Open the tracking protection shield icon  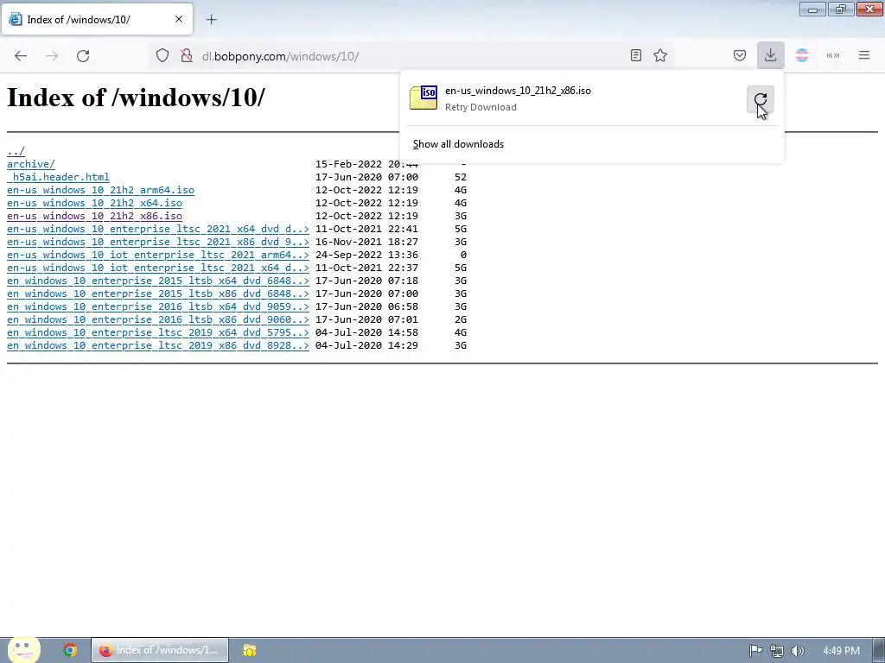[162, 56]
